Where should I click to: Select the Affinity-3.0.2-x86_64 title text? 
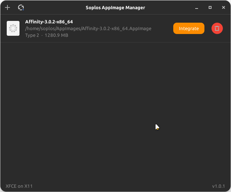click(49, 22)
